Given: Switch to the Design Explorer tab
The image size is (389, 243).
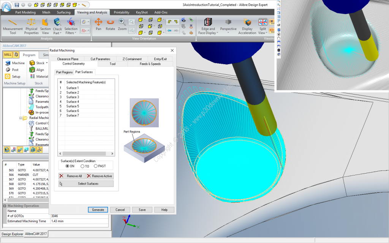Looking at the screenshot, I should pos(12,234).
